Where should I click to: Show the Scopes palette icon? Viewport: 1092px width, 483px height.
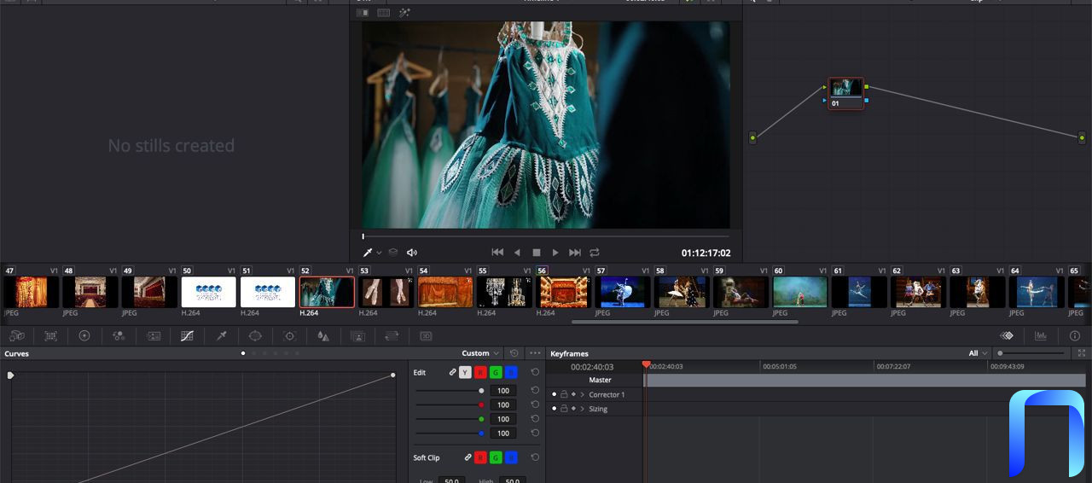1041,336
